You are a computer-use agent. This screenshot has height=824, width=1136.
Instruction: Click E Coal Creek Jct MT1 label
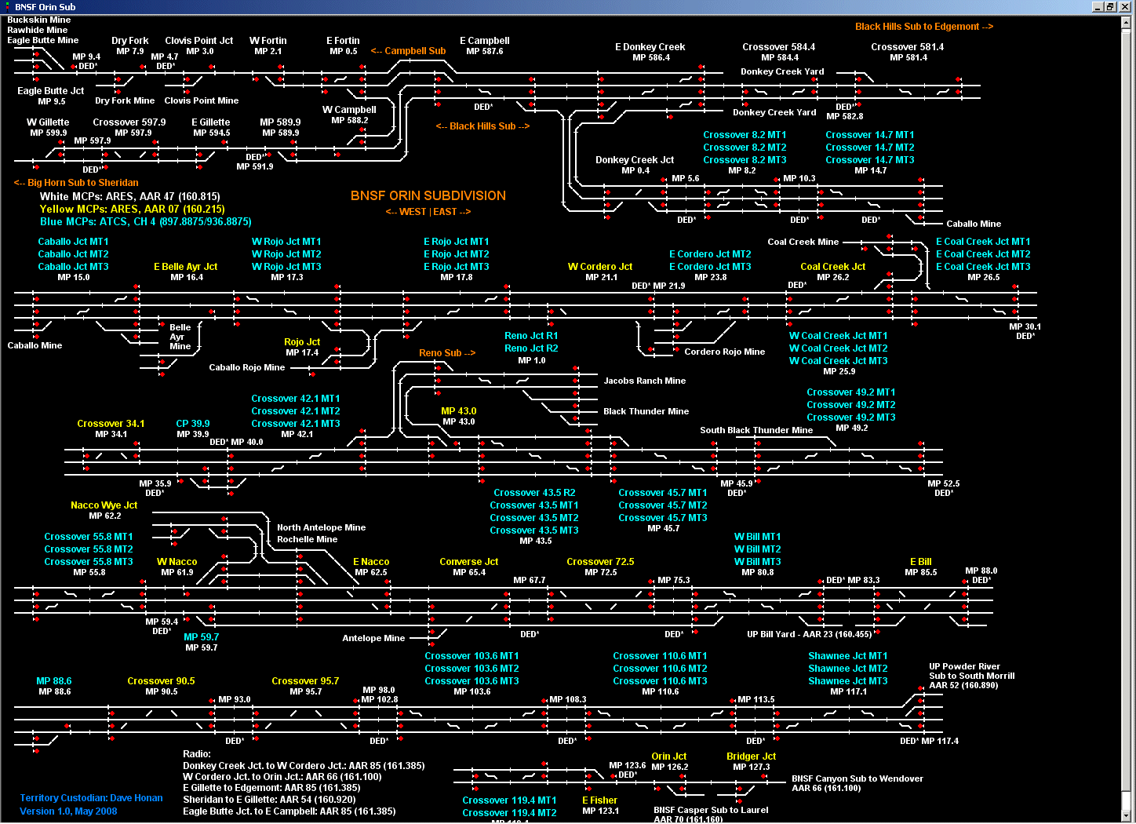(983, 242)
